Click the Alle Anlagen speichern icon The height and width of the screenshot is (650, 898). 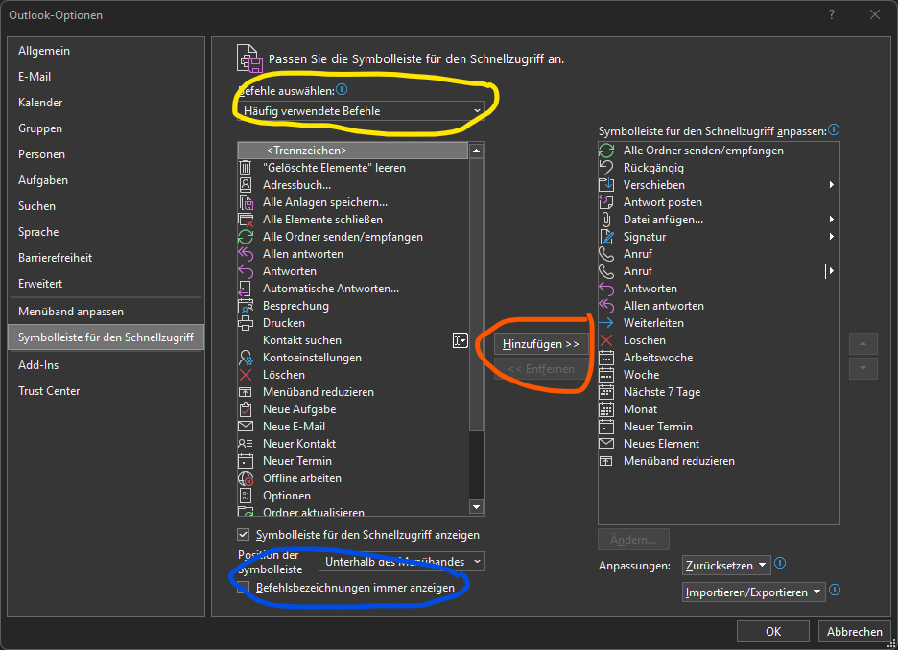(x=246, y=202)
